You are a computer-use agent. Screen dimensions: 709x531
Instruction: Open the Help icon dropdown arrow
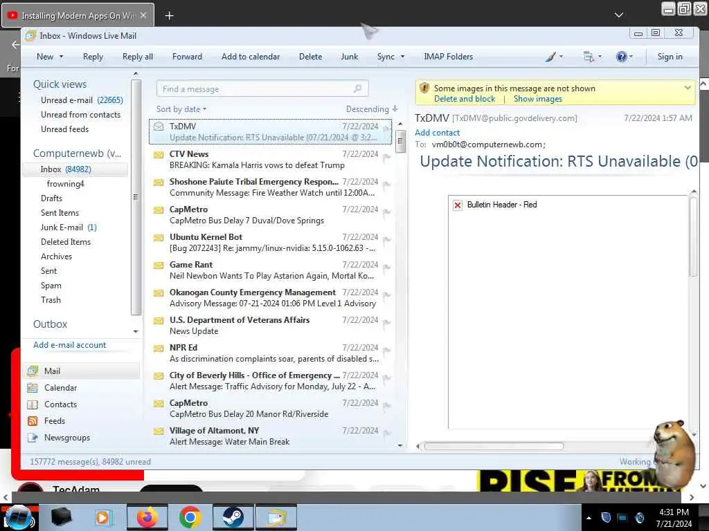tap(631, 57)
